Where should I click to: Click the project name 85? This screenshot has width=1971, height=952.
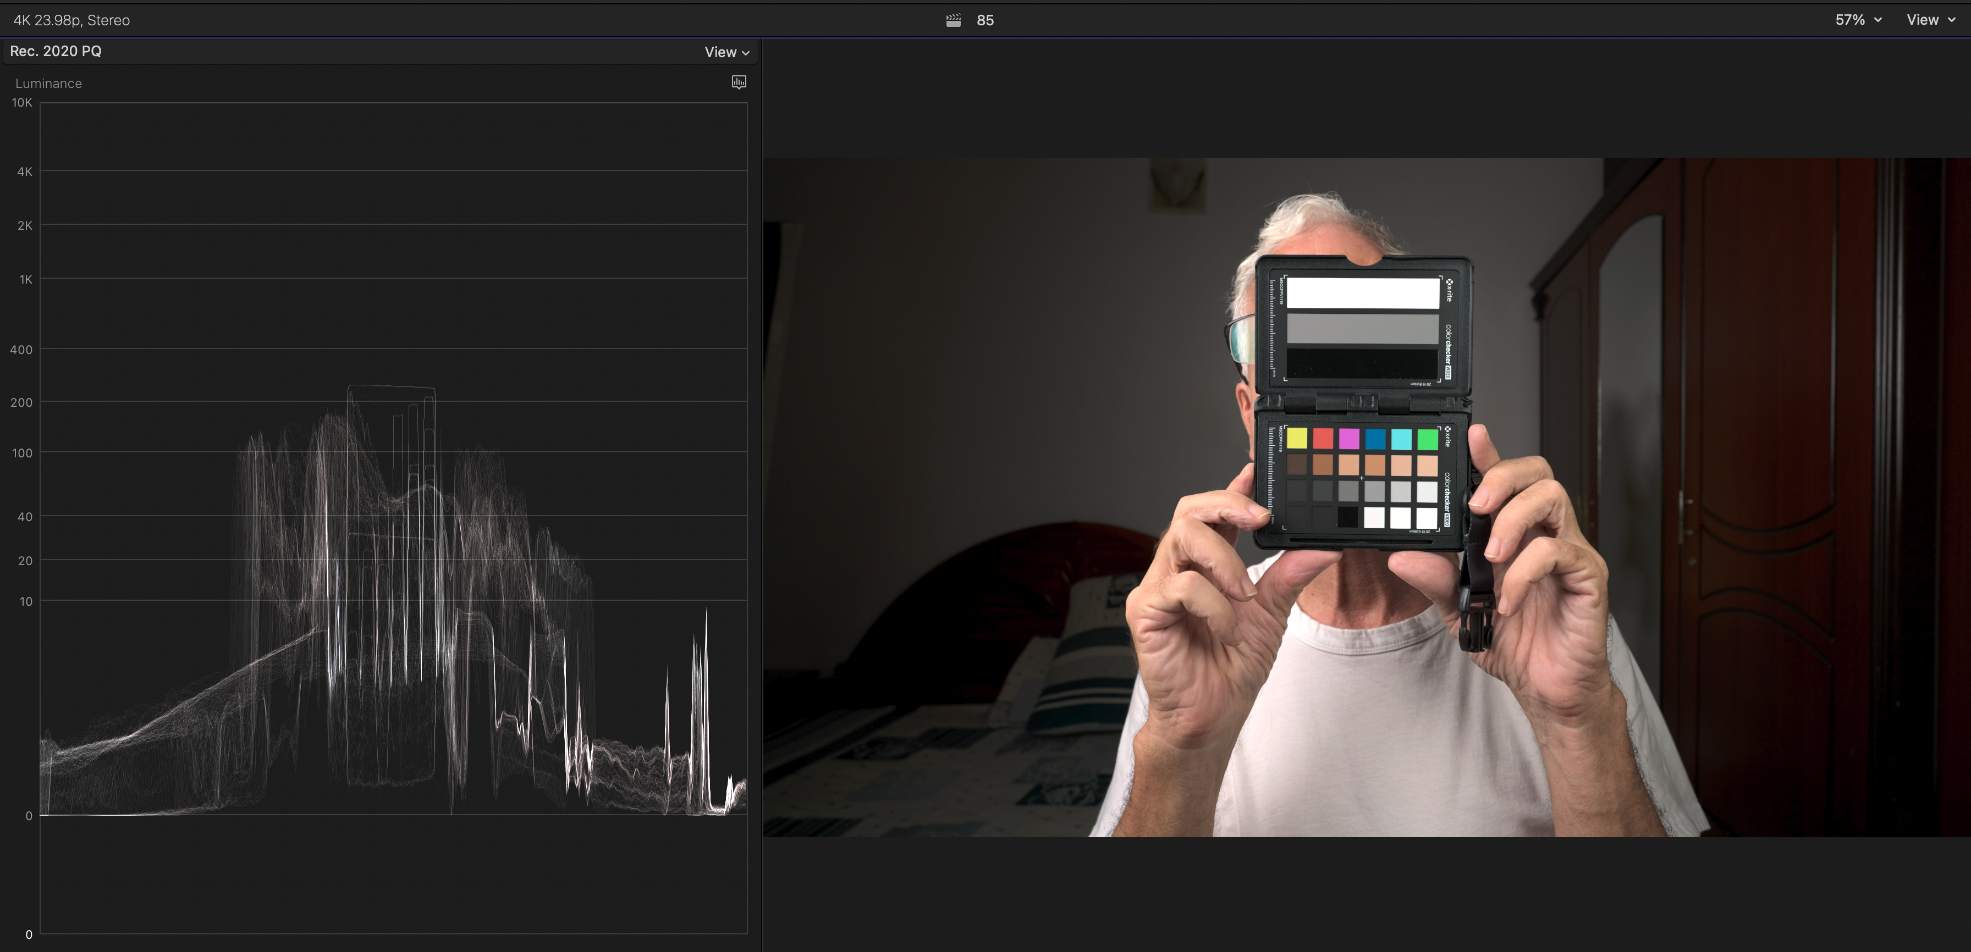click(x=985, y=21)
